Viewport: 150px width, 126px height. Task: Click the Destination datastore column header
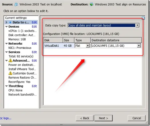116,40
